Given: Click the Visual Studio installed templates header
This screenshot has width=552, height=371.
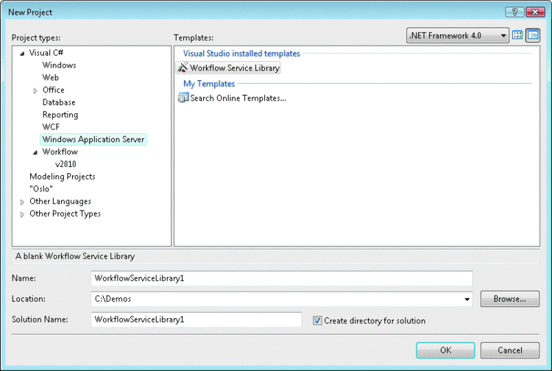Looking at the screenshot, I should (x=241, y=54).
